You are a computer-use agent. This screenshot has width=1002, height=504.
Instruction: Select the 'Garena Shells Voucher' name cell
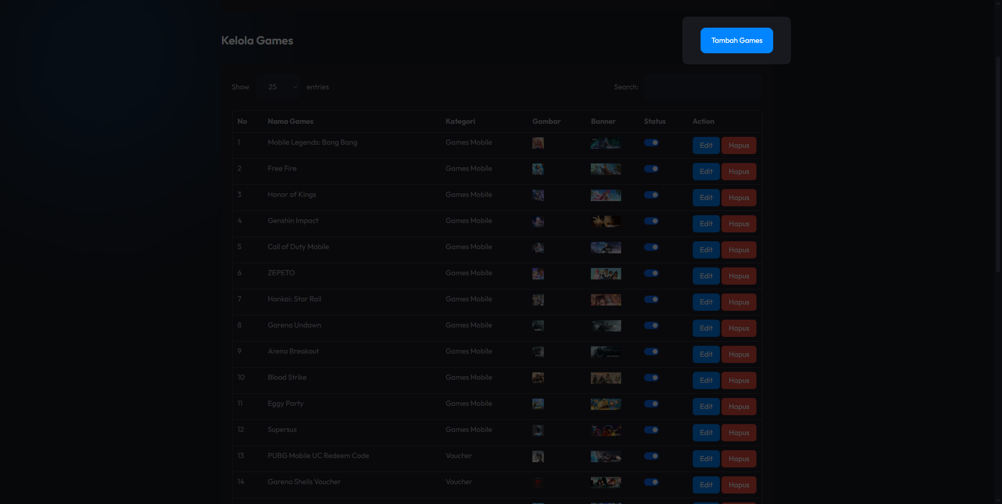(x=304, y=482)
